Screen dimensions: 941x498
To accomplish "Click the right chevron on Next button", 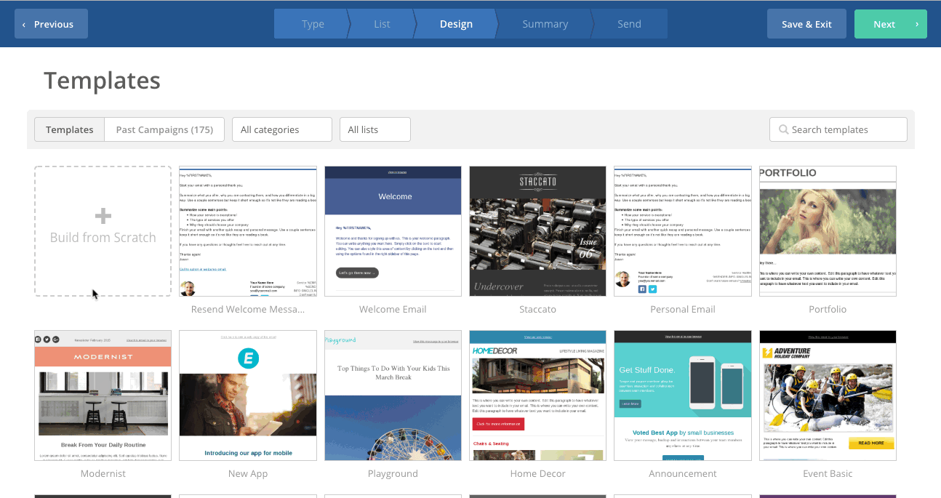I will 916,24.
